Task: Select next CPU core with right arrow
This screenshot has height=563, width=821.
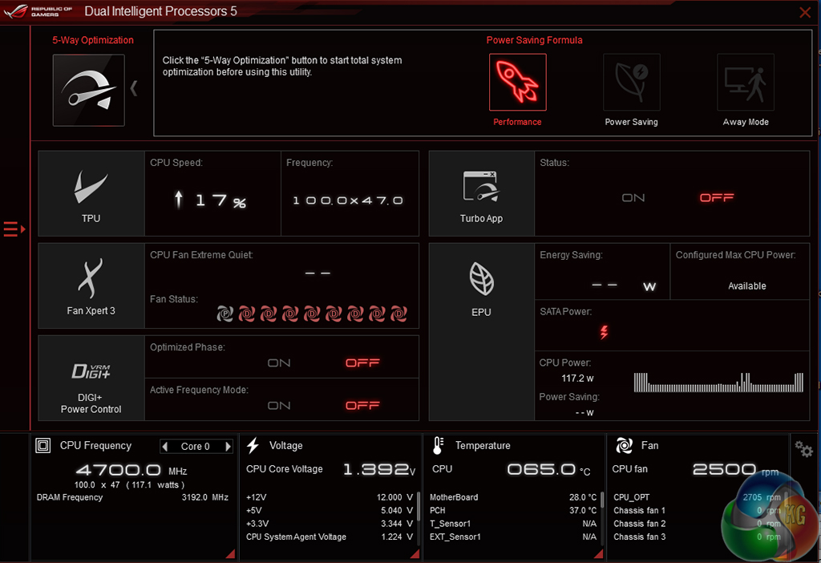Action: pyautogui.click(x=228, y=447)
